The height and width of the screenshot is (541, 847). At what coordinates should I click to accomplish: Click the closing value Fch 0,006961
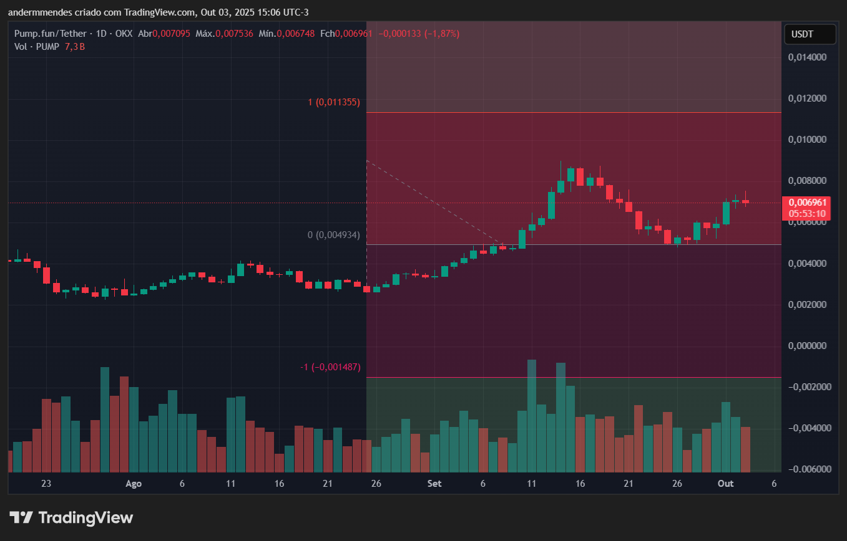pyautogui.click(x=346, y=34)
